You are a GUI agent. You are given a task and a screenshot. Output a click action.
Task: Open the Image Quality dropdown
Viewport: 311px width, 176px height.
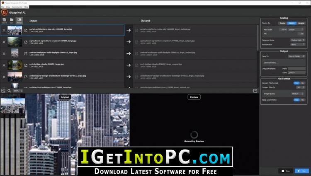tap(298, 94)
